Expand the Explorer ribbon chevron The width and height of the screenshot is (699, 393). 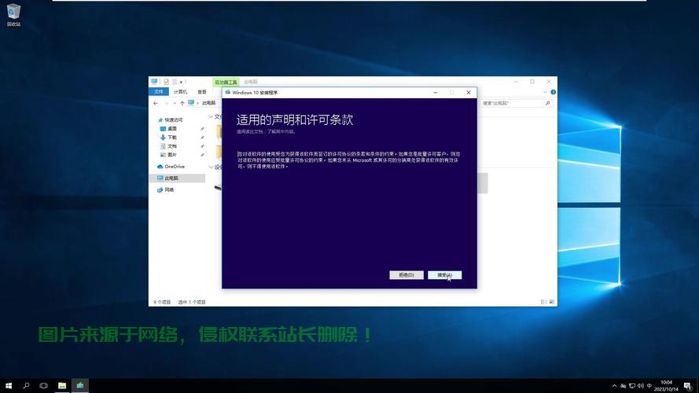(x=545, y=92)
